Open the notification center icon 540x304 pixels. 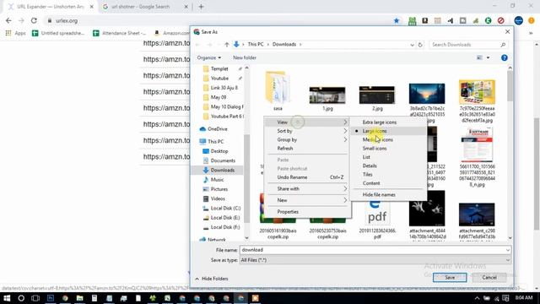coord(505,298)
